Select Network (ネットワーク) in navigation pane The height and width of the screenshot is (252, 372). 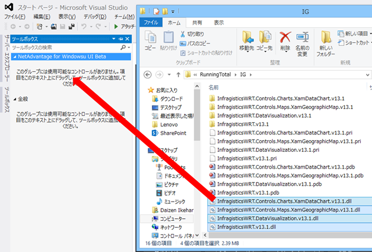(x=167, y=228)
